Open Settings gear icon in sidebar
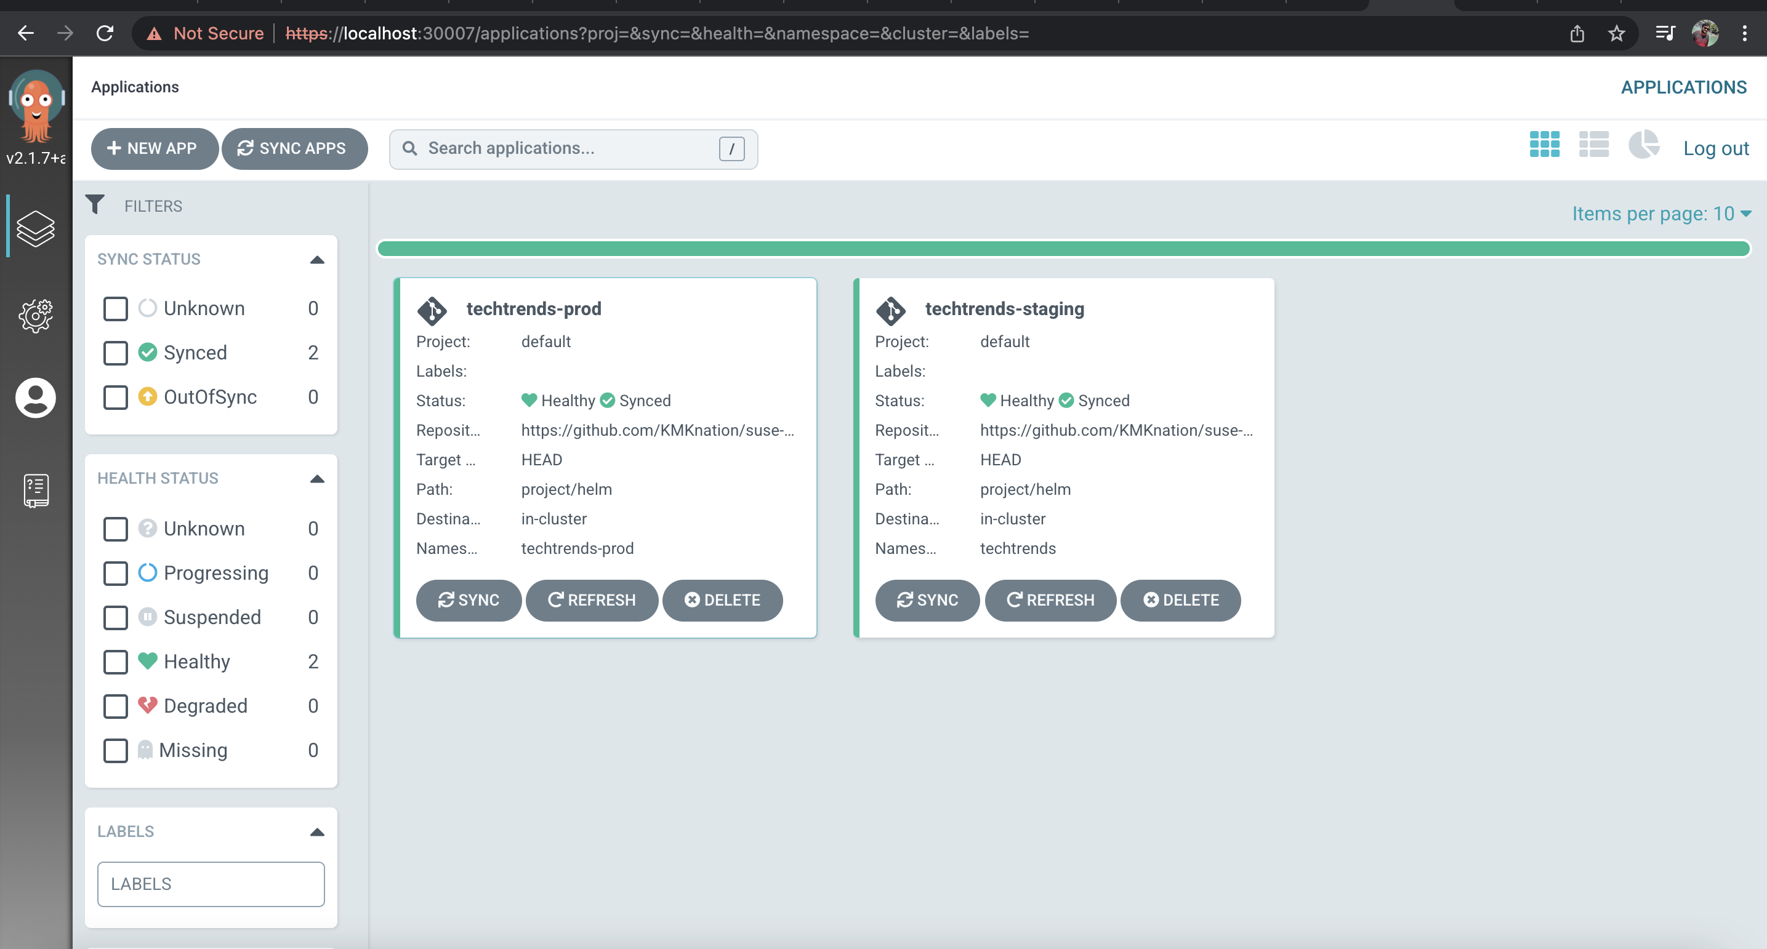This screenshot has width=1767, height=949. [36, 316]
